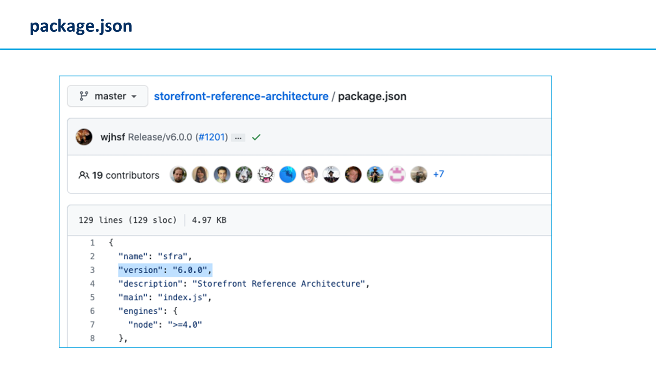Click the '129 lines (129 sloc)' text
The height and width of the screenshot is (369, 656).
pos(127,220)
